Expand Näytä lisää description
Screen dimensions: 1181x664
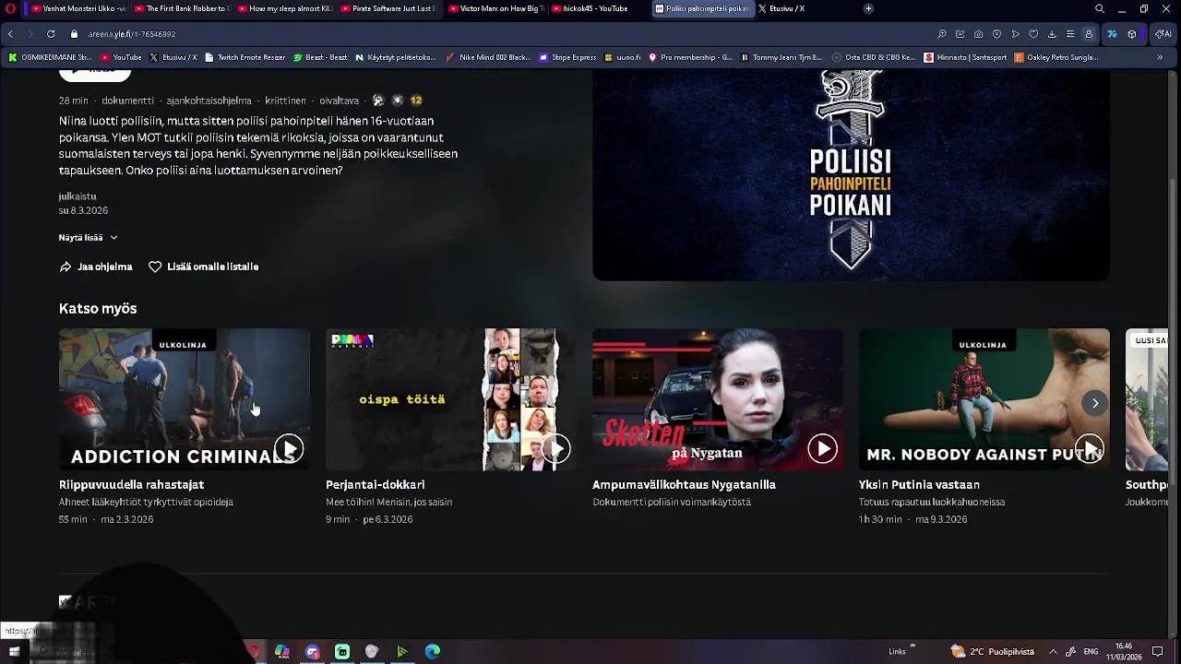click(89, 237)
